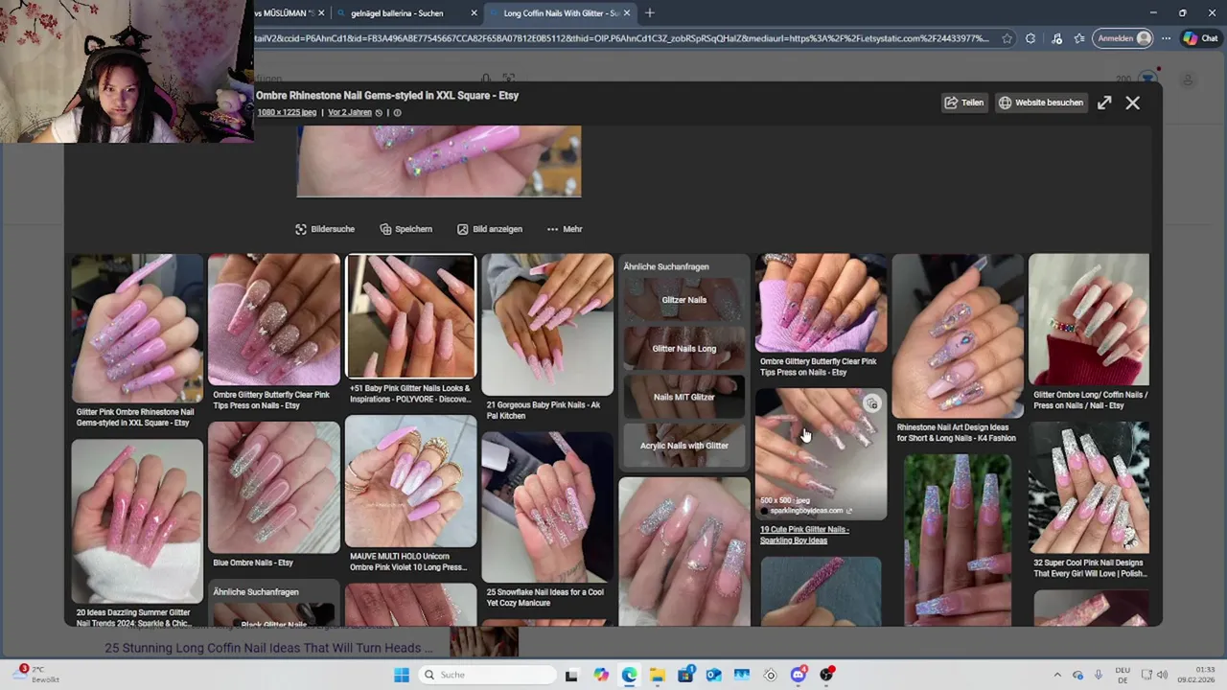
Task: Switch DEU keyboard language indicator
Action: point(1123,675)
